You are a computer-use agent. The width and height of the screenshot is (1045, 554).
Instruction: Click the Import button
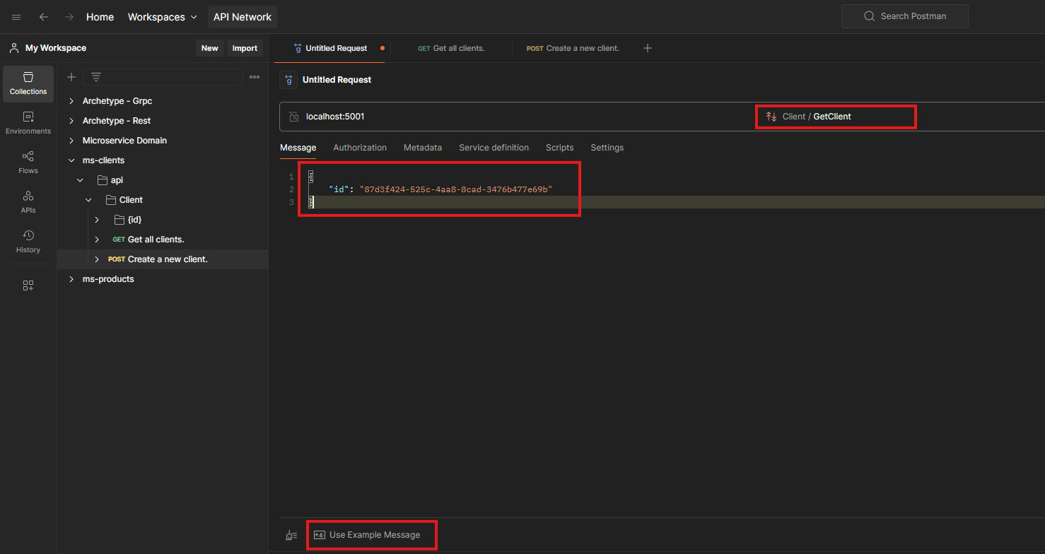(x=245, y=48)
